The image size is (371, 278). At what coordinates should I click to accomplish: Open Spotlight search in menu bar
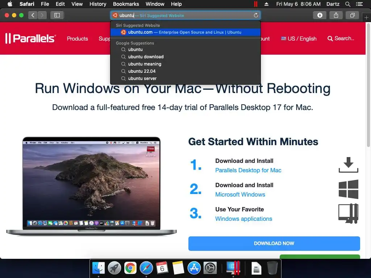(x=347, y=4)
